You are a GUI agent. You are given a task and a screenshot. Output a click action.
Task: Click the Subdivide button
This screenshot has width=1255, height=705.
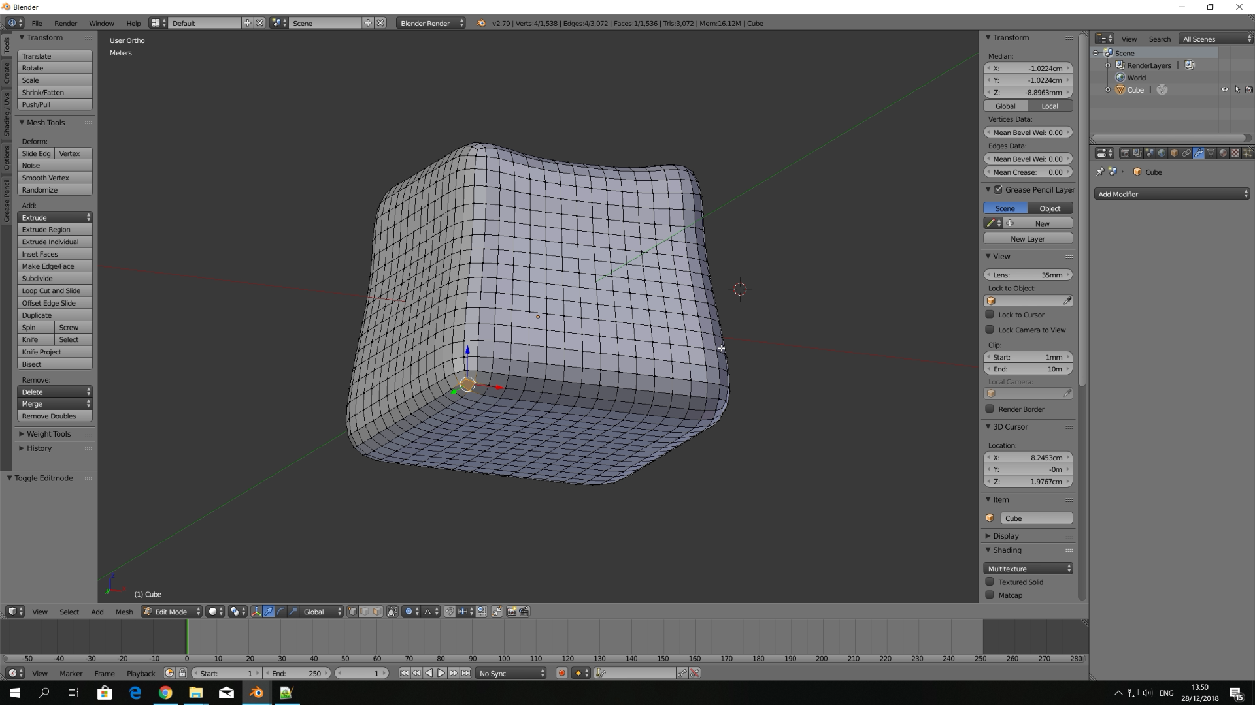point(55,278)
